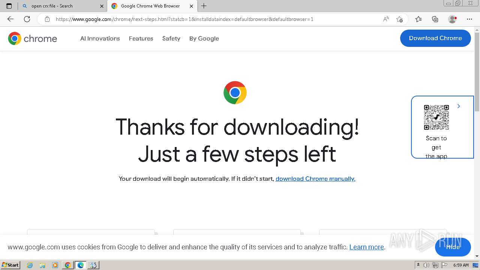Open Read aloud from the address bar

386,19
